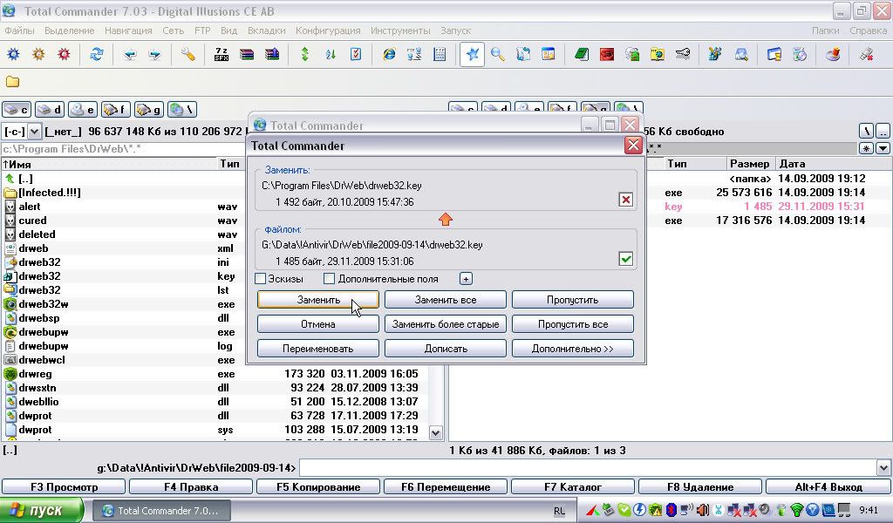Screen dimensions: 893x523
Task: Click the red gear icon in toolbar
Action: point(64,55)
